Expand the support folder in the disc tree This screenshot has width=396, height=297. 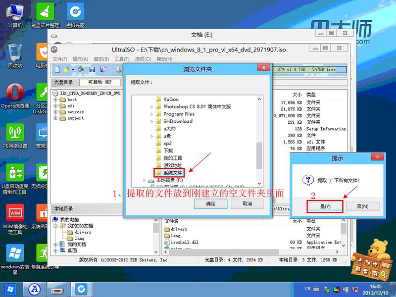pyautogui.click(x=55, y=118)
